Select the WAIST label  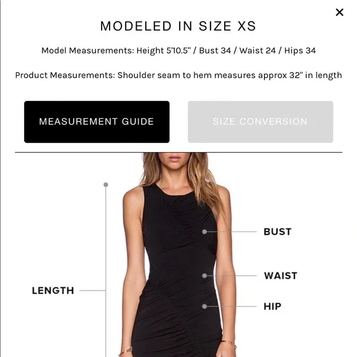[x=281, y=276]
